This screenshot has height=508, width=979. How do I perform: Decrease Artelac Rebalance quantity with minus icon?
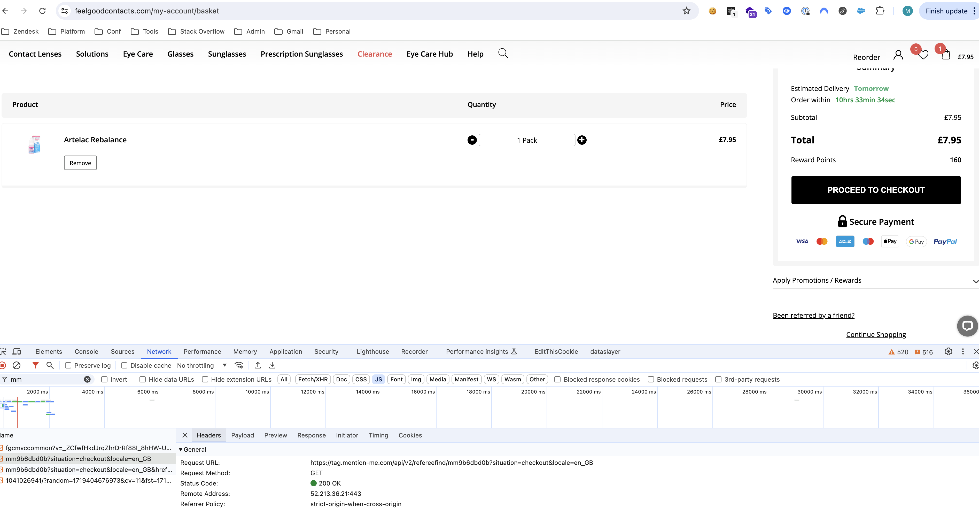point(472,140)
